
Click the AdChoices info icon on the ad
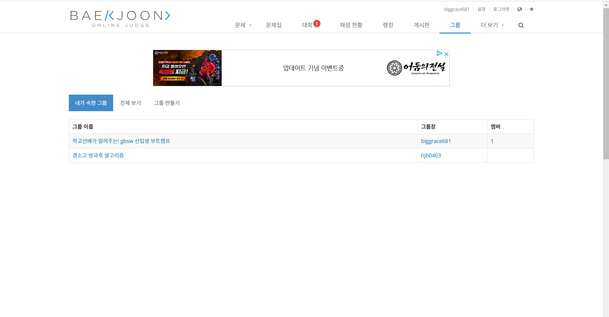(439, 54)
